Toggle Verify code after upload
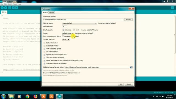The image size is (176, 99). [45, 49]
